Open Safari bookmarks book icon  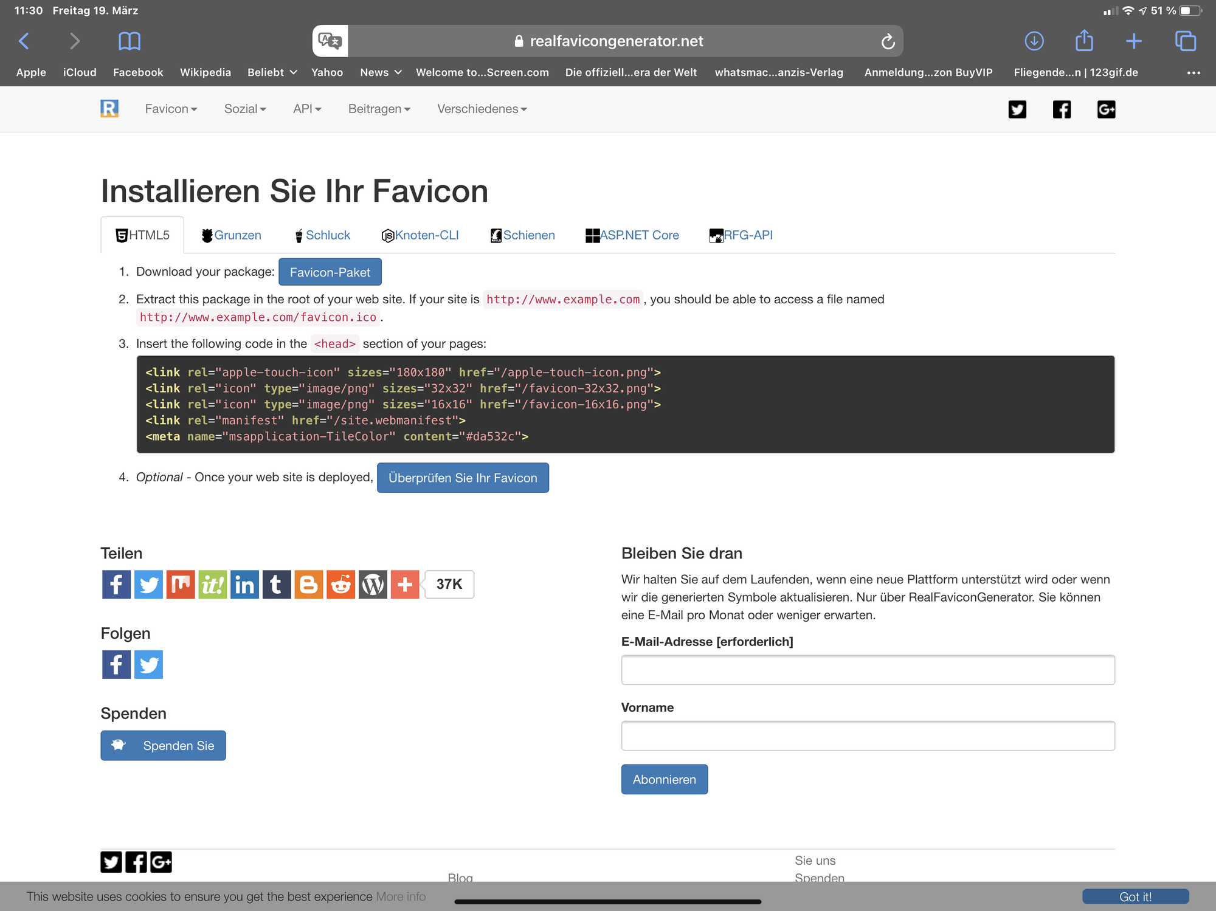pyautogui.click(x=130, y=41)
